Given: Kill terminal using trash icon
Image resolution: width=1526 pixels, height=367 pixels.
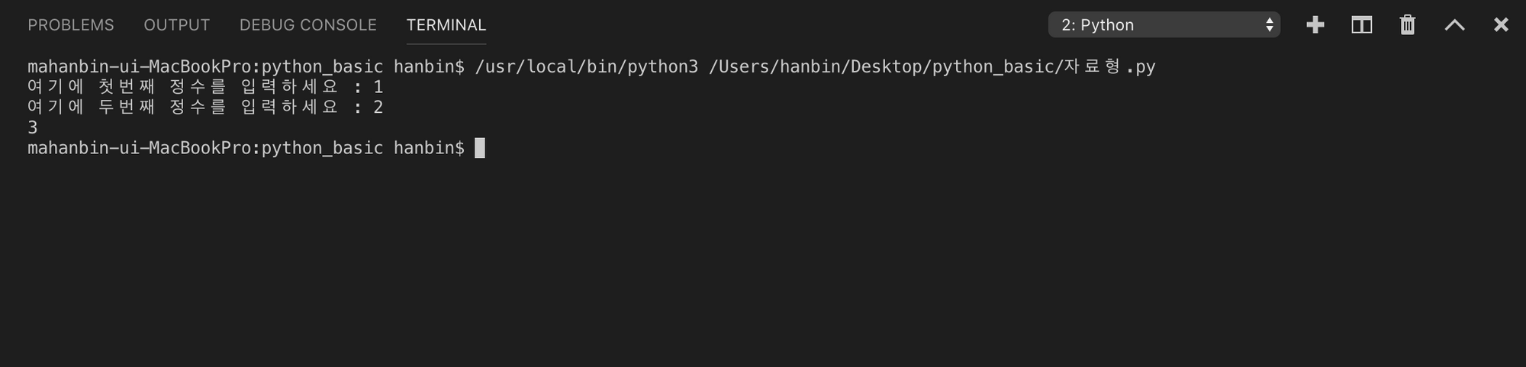Looking at the screenshot, I should 1408,25.
